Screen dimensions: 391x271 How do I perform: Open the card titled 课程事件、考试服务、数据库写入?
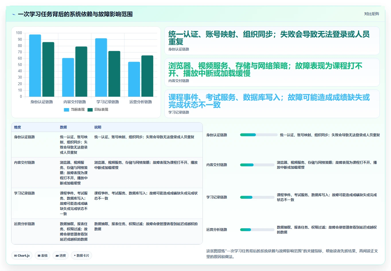coord(272,104)
